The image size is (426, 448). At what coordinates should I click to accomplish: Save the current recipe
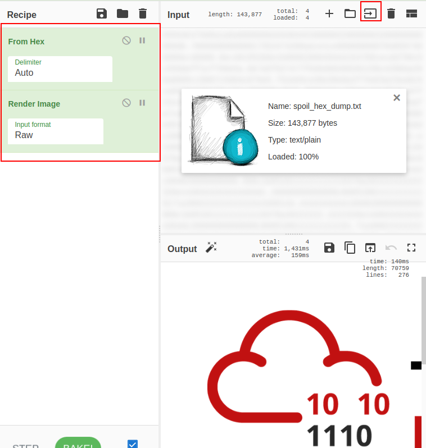tap(101, 13)
